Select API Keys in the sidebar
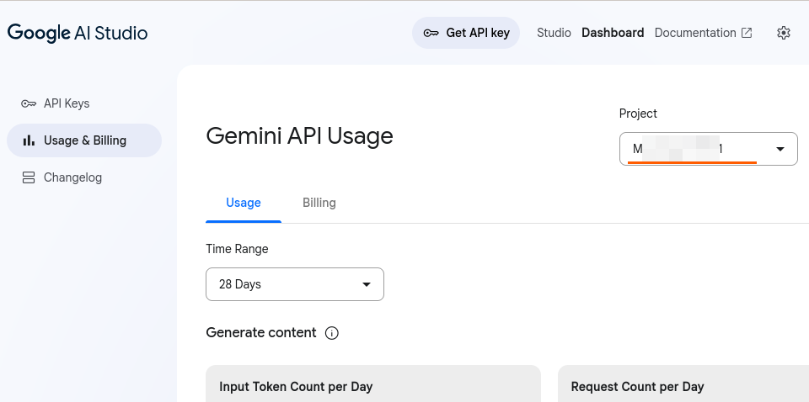This screenshot has width=809, height=402. (84, 103)
